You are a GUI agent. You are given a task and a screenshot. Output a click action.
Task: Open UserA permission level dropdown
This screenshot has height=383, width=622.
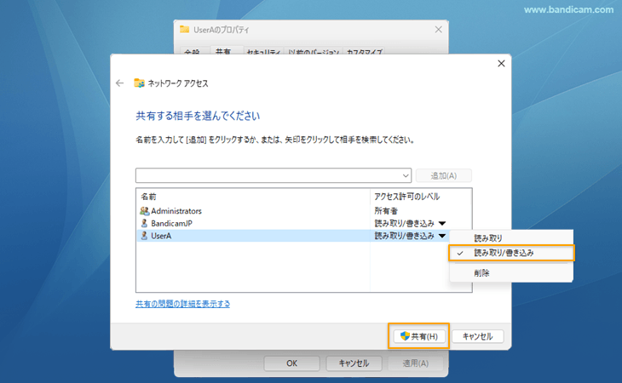[442, 236]
